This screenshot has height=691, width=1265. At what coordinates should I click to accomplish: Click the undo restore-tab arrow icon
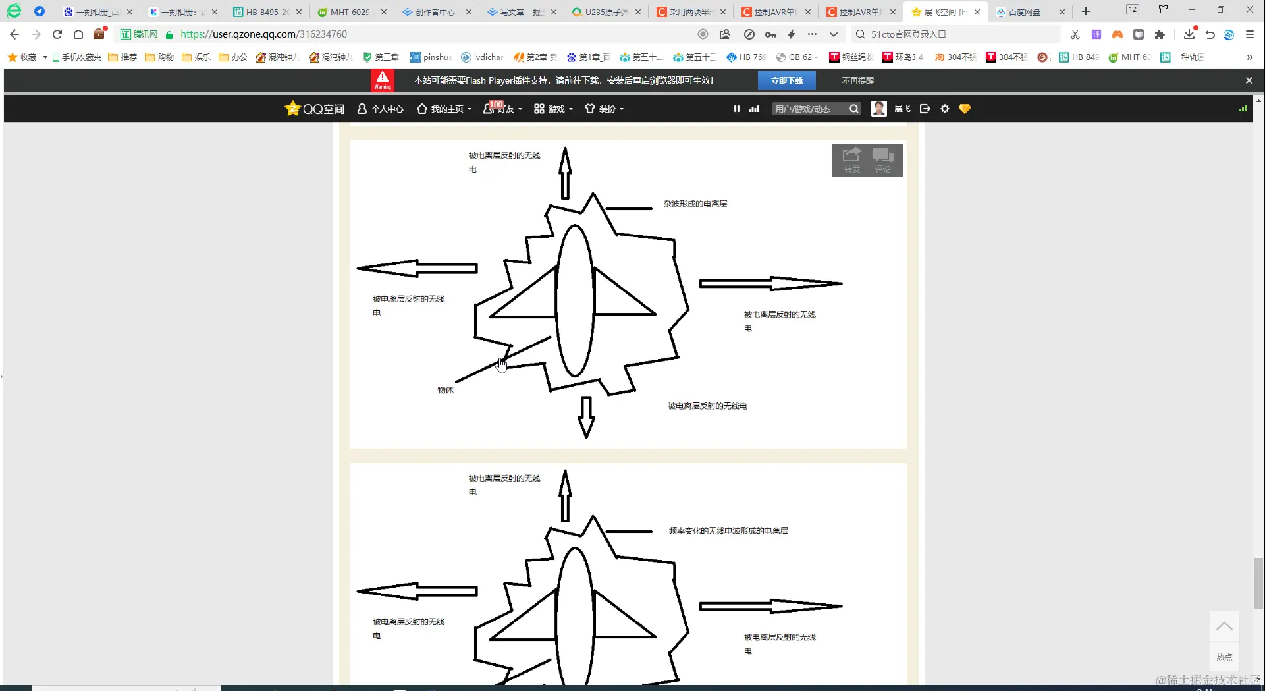[x=1210, y=34]
